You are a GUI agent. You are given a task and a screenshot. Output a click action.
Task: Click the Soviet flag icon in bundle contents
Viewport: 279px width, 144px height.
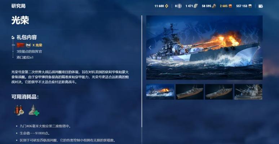(x=21, y=45)
